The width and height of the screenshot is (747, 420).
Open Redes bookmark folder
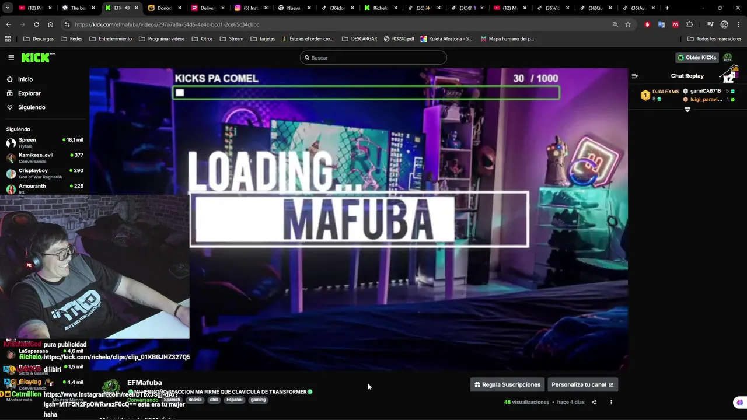pos(71,39)
